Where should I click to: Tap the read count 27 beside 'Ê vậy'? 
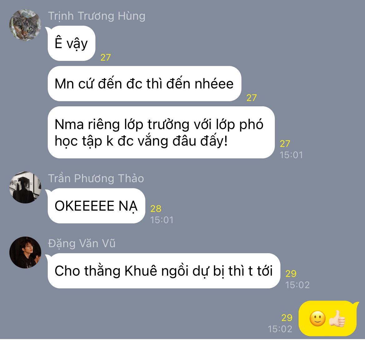[105, 57]
